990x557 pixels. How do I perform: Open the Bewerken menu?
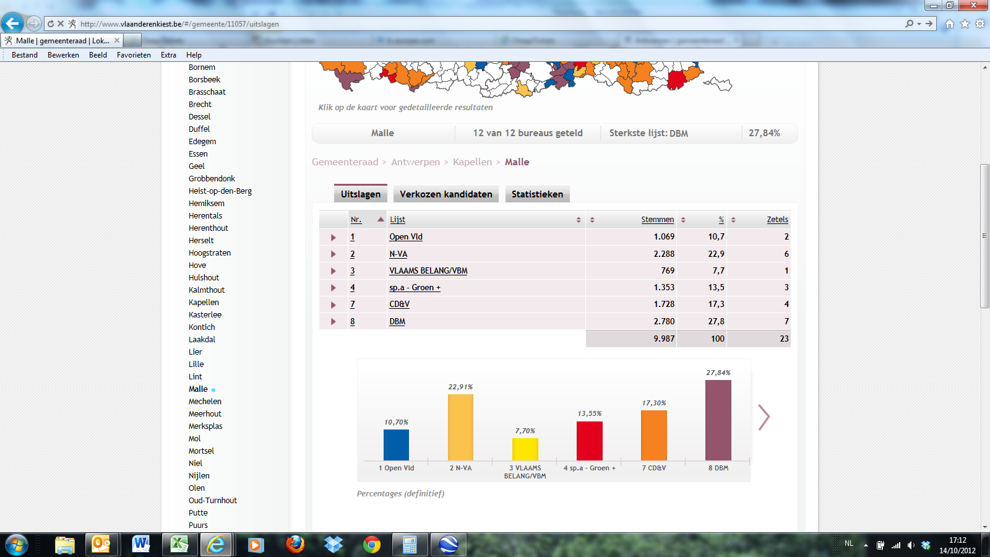click(63, 55)
